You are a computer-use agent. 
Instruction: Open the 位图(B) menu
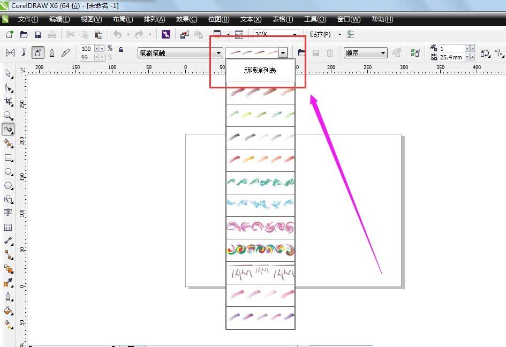pos(218,19)
